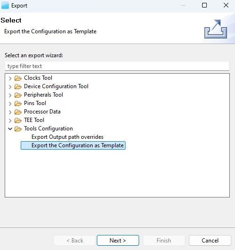Expand the Clocks Tool tree node
235x250 pixels.
(10, 78)
